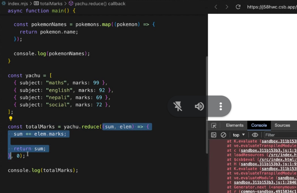Click 'return pokemon.name;' line
297x193 pixels.
tap(49, 32)
